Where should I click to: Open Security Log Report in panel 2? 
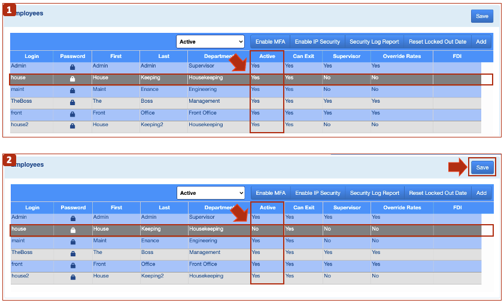tap(374, 193)
